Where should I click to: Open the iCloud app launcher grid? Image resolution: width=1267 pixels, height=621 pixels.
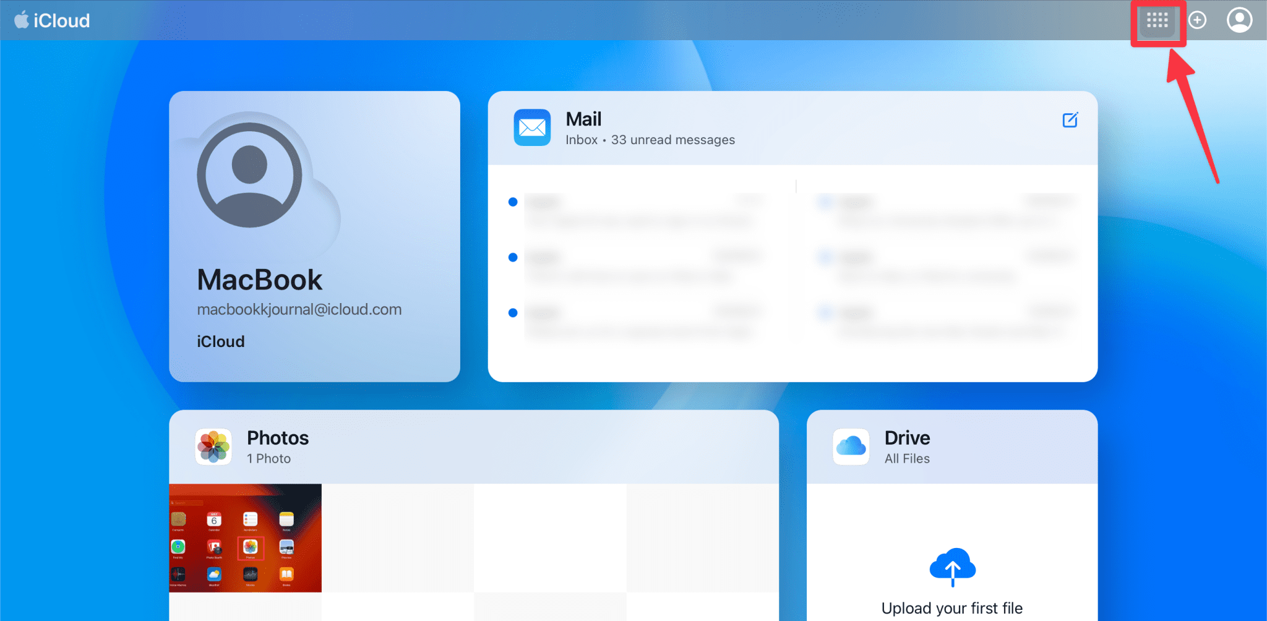[x=1157, y=20]
